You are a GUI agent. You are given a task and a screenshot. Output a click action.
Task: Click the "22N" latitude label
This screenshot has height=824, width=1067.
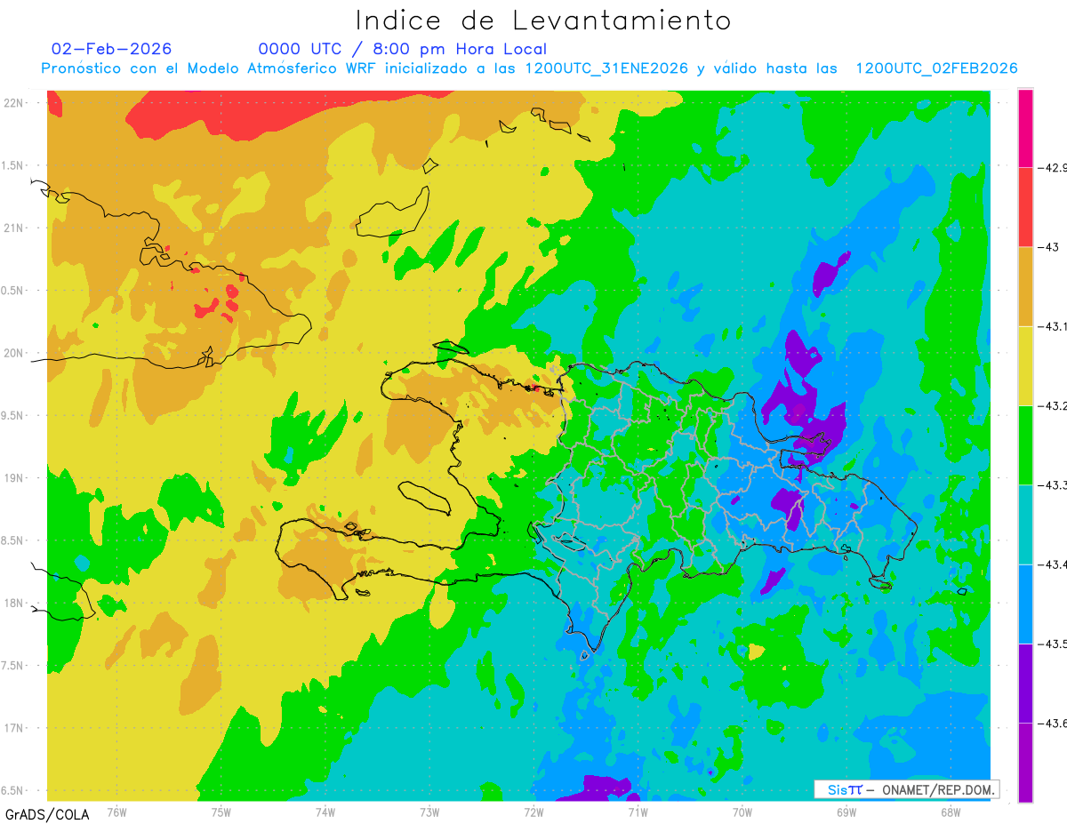point(15,102)
